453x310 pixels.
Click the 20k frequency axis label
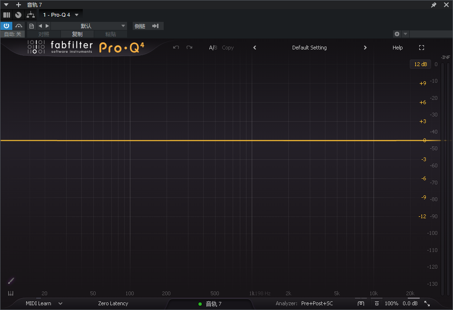410,293
